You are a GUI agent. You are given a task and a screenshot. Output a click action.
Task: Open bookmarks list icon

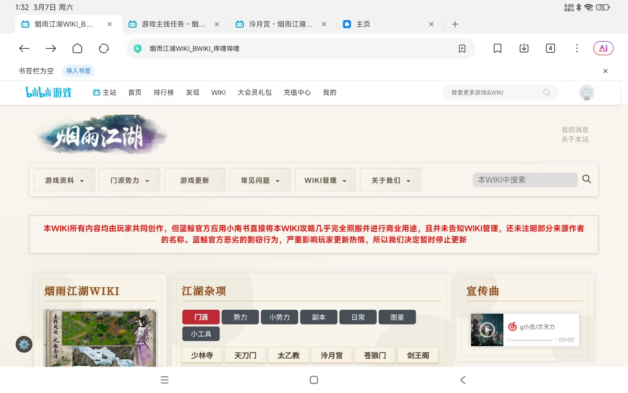[x=498, y=48]
